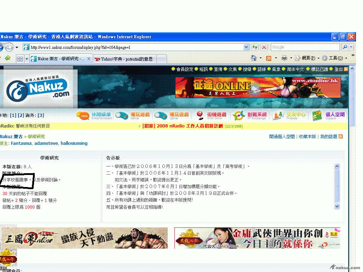Viewport: 363px width, 272px height.
Task: Click the RSS feeds toolbar icon
Action: pyautogui.click(x=269, y=58)
